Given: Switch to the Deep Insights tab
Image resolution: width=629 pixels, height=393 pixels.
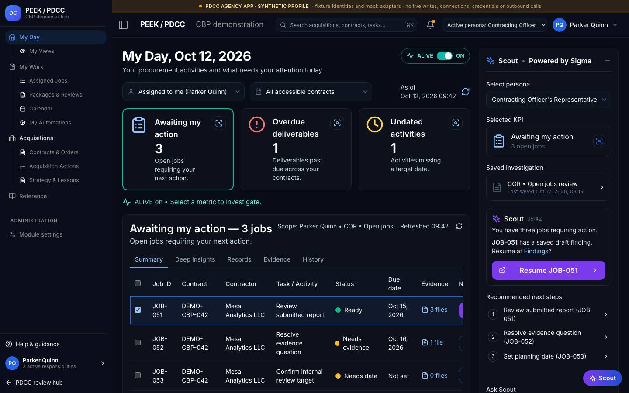Looking at the screenshot, I should (195, 259).
